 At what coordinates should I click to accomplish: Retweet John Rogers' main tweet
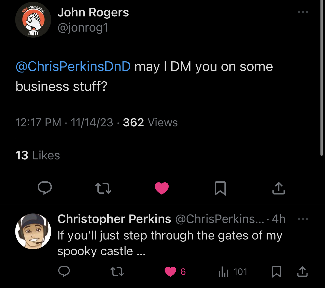click(103, 188)
